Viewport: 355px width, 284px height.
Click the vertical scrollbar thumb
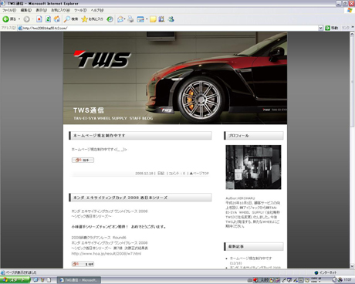pyautogui.click(x=352, y=82)
